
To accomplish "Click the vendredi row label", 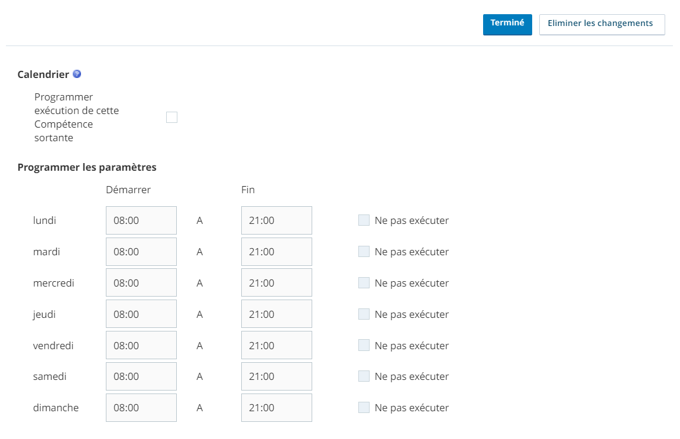I will [53, 346].
